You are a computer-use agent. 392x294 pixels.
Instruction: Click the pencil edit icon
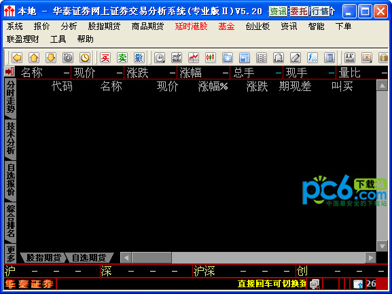[296, 58]
